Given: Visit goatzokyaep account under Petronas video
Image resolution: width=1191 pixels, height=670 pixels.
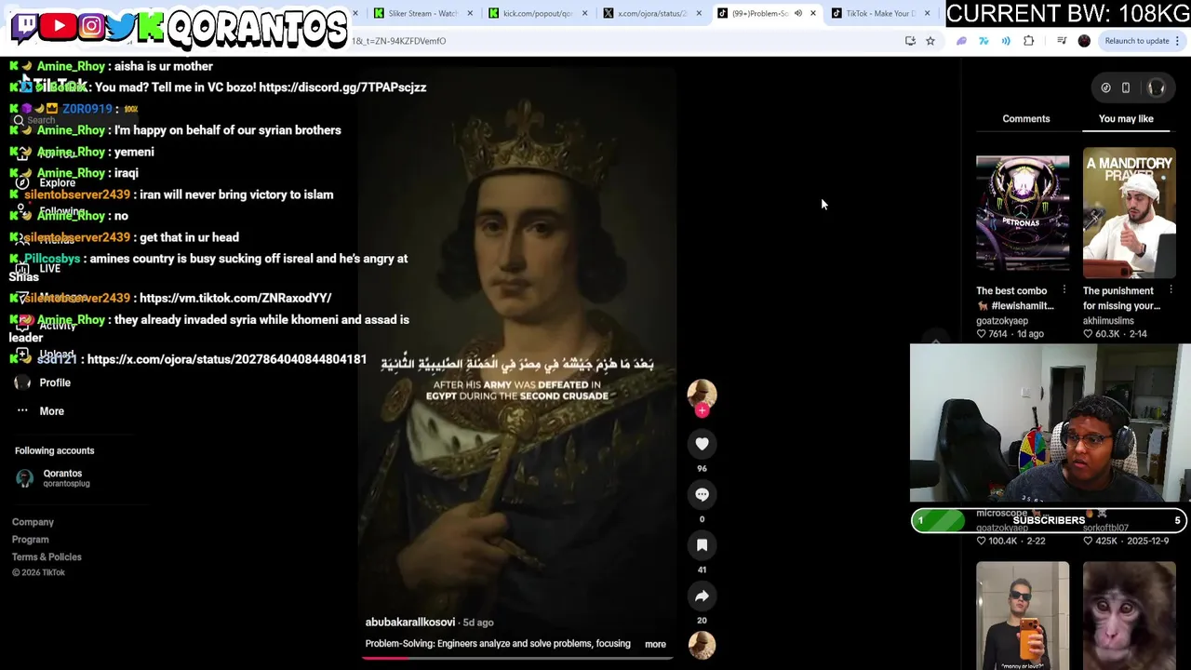Looking at the screenshot, I should pyautogui.click(x=1002, y=321).
